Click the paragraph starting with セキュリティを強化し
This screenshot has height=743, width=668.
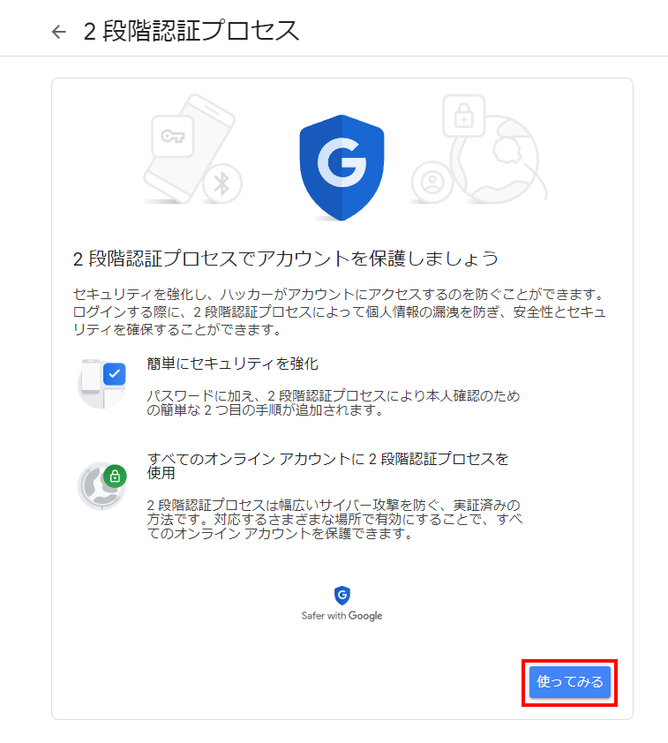click(x=339, y=311)
